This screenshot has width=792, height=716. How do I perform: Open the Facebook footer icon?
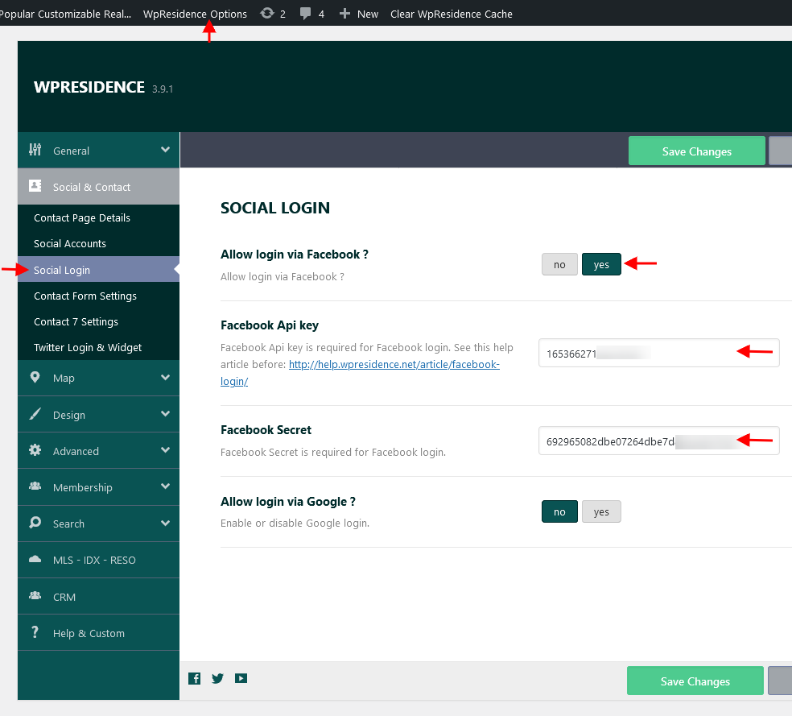point(195,679)
